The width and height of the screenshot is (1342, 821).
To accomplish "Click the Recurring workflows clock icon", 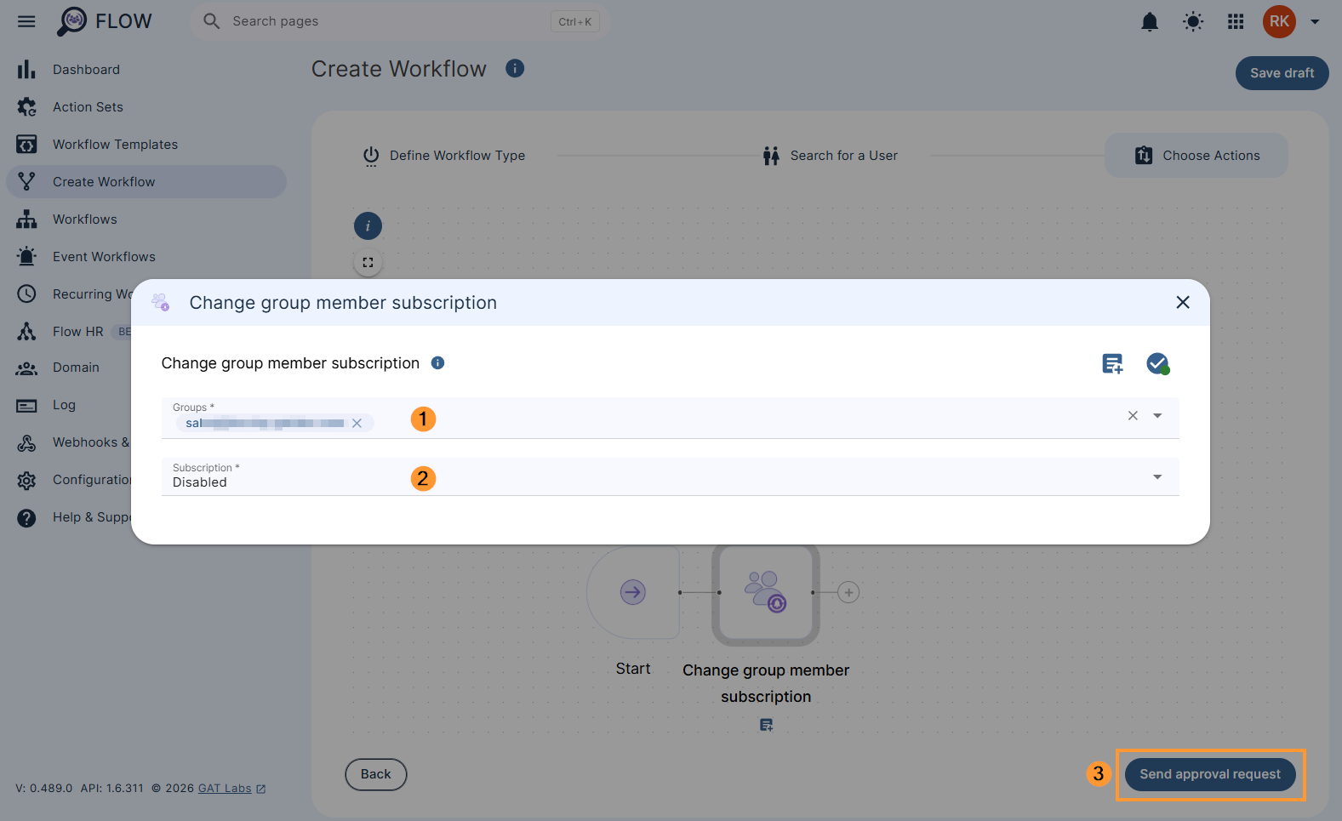I will pyautogui.click(x=26, y=294).
